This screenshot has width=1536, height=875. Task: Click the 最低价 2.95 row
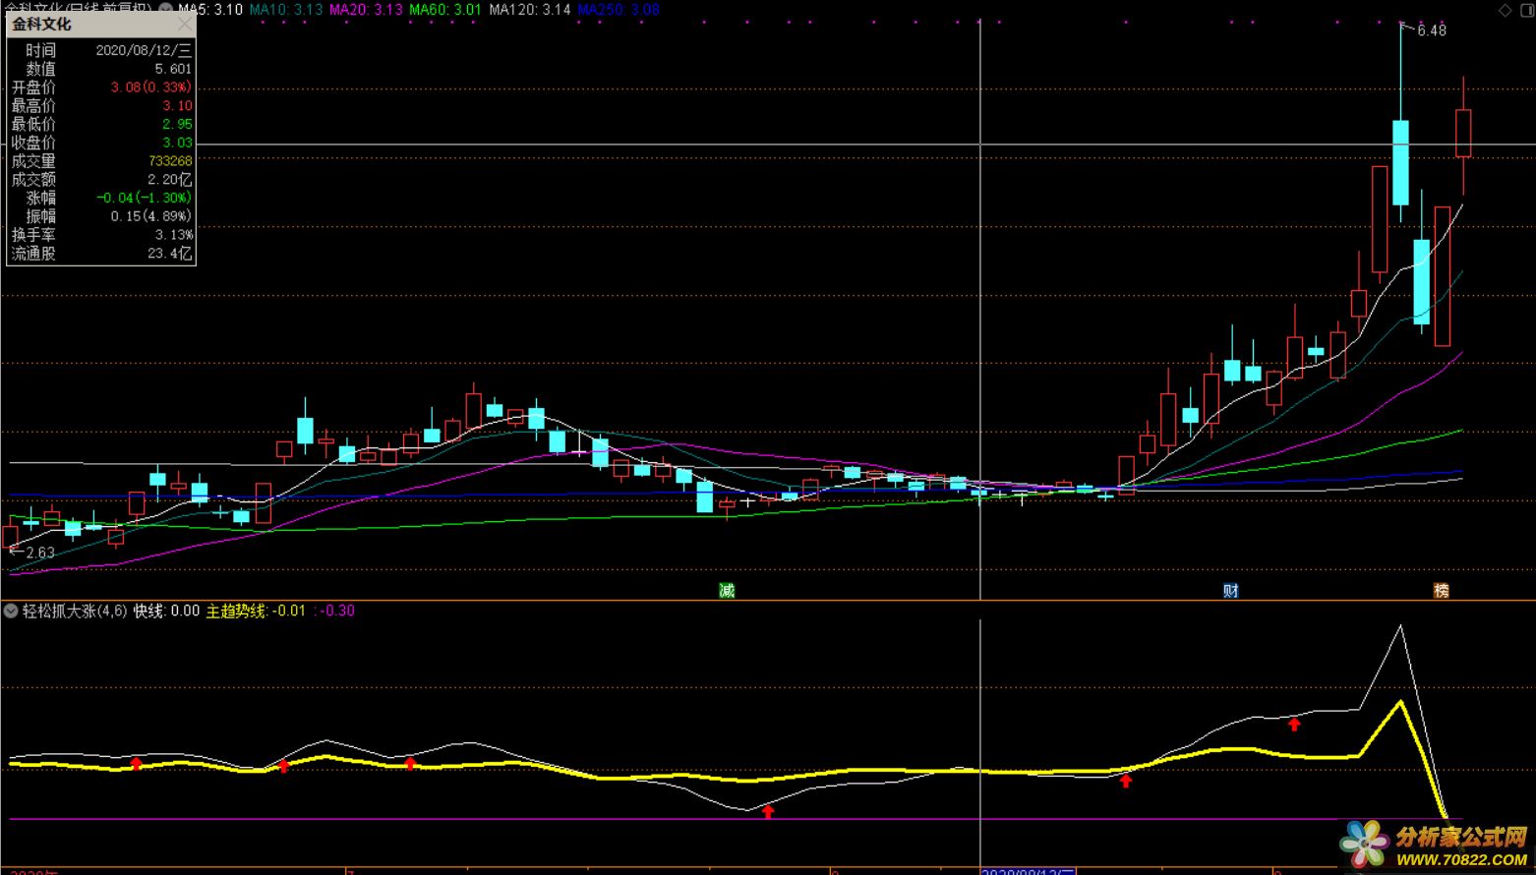click(x=101, y=124)
